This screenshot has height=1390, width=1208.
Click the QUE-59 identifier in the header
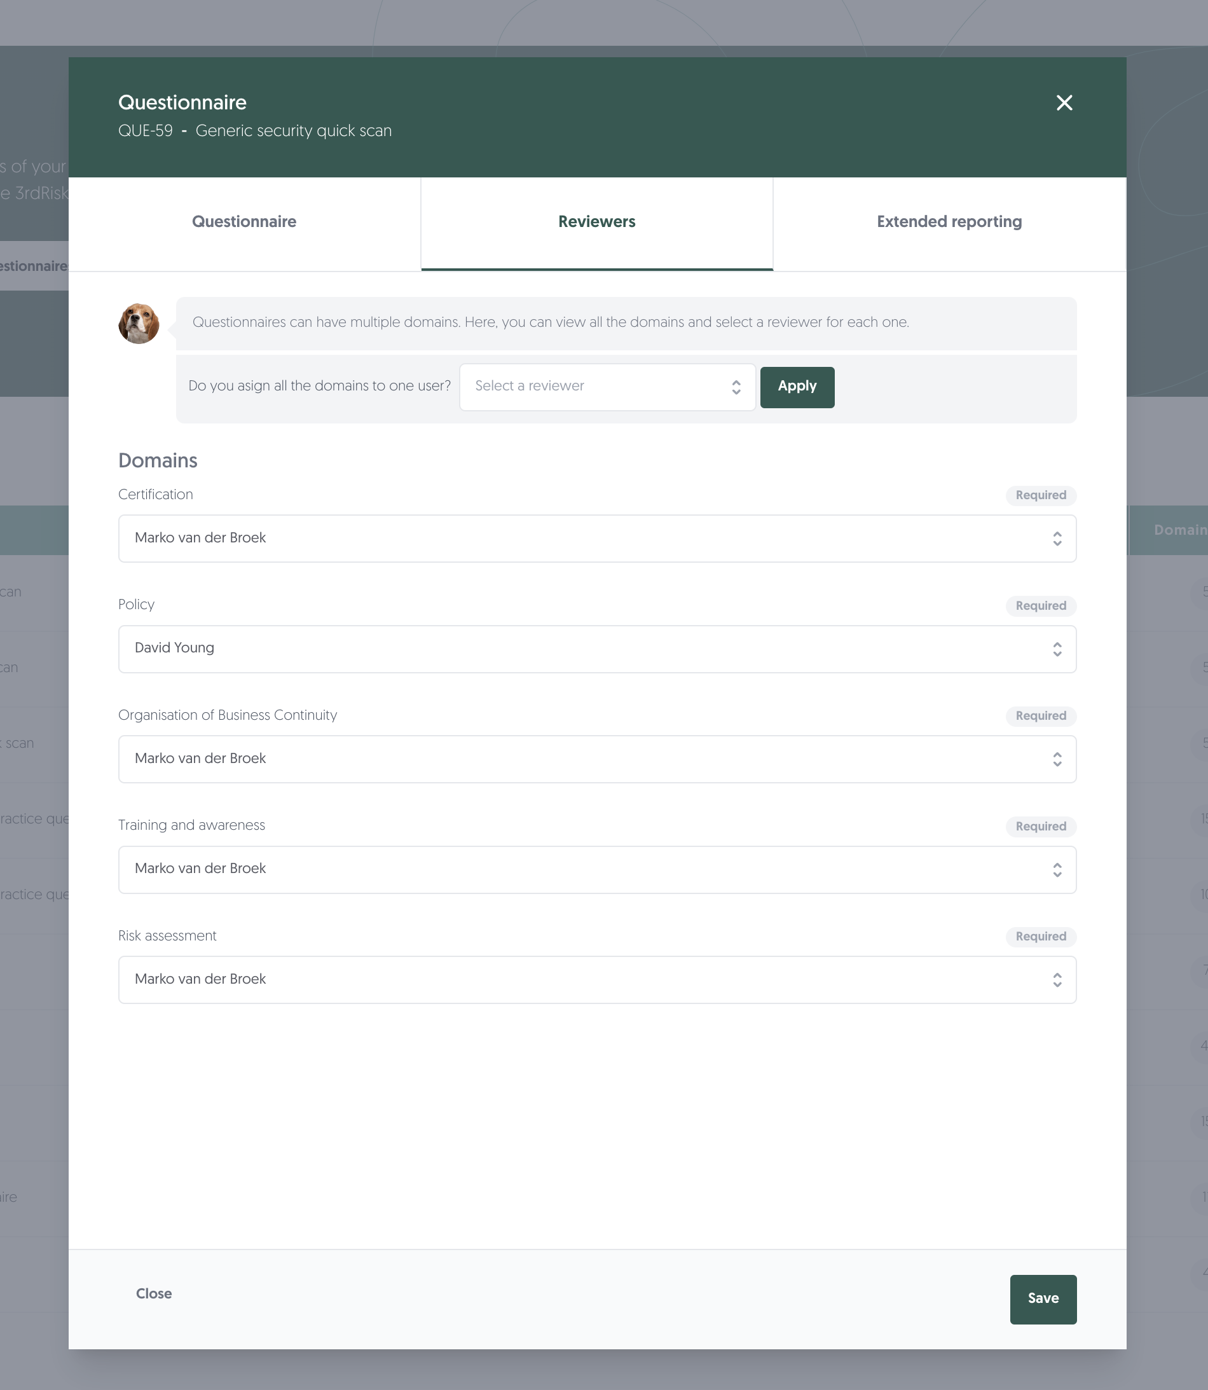coord(146,131)
